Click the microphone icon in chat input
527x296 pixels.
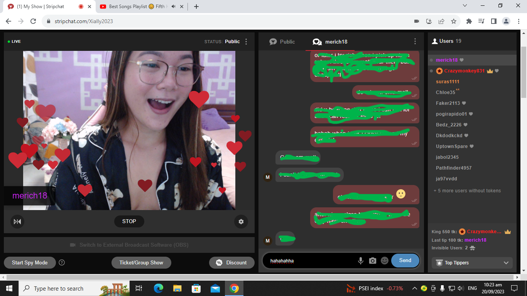[x=361, y=261]
